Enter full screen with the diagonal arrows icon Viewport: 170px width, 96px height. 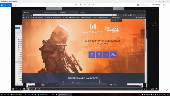pos(167,90)
